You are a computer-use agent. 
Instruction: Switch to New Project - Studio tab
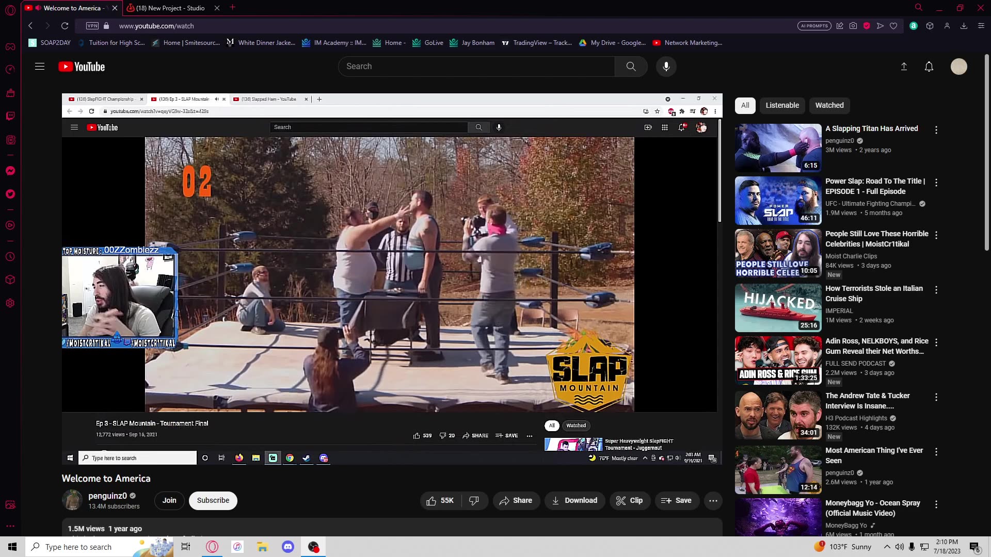click(170, 8)
